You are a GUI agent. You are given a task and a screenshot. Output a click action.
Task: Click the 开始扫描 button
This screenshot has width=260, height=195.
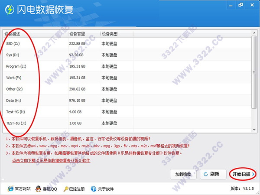[x=243, y=174]
